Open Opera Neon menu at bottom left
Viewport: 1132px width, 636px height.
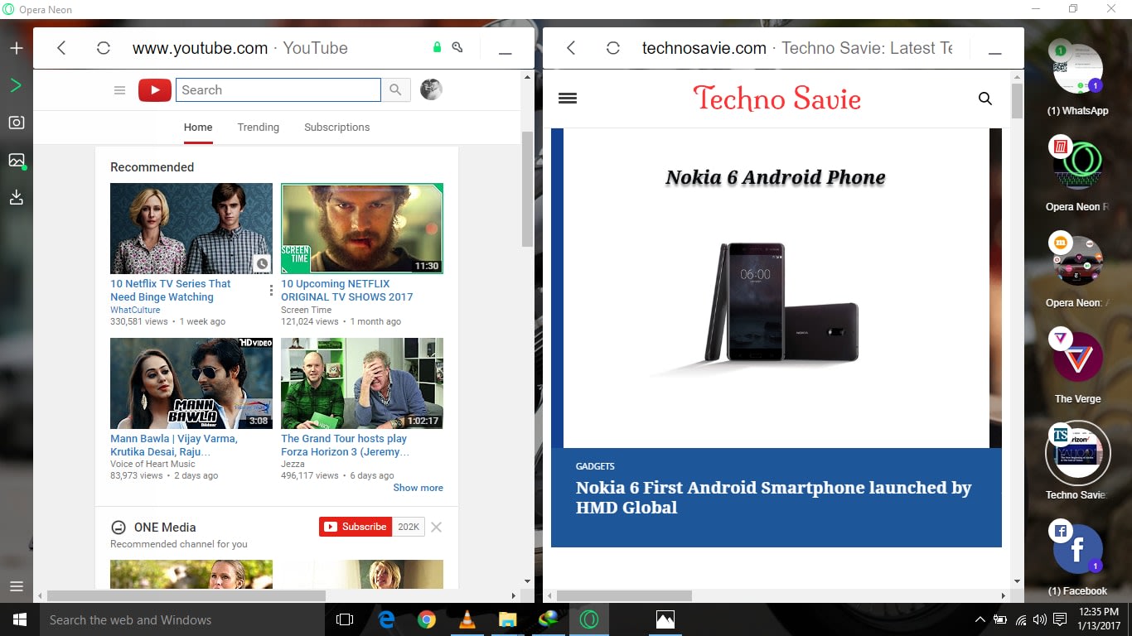pos(17,586)
